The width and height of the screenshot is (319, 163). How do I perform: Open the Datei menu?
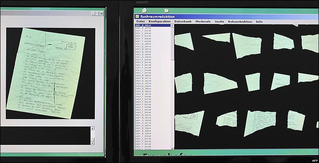tap(140, 22)
